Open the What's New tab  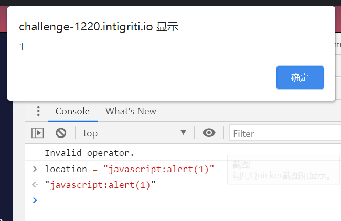coord(131,111)
